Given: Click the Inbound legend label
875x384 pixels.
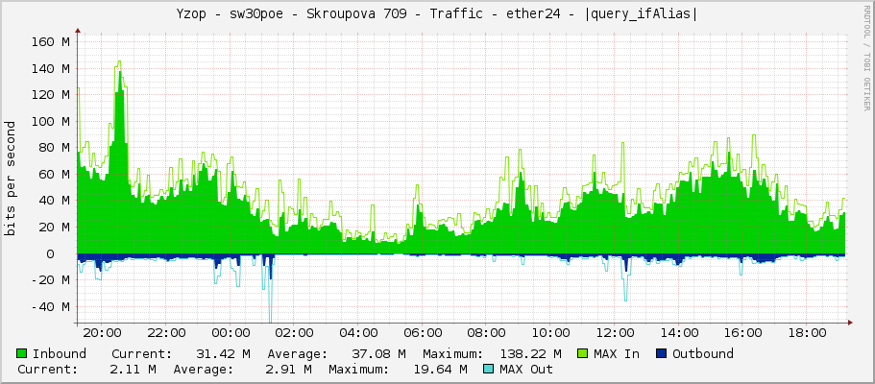Looking at the screenshot, I should (x=60, y=354).
